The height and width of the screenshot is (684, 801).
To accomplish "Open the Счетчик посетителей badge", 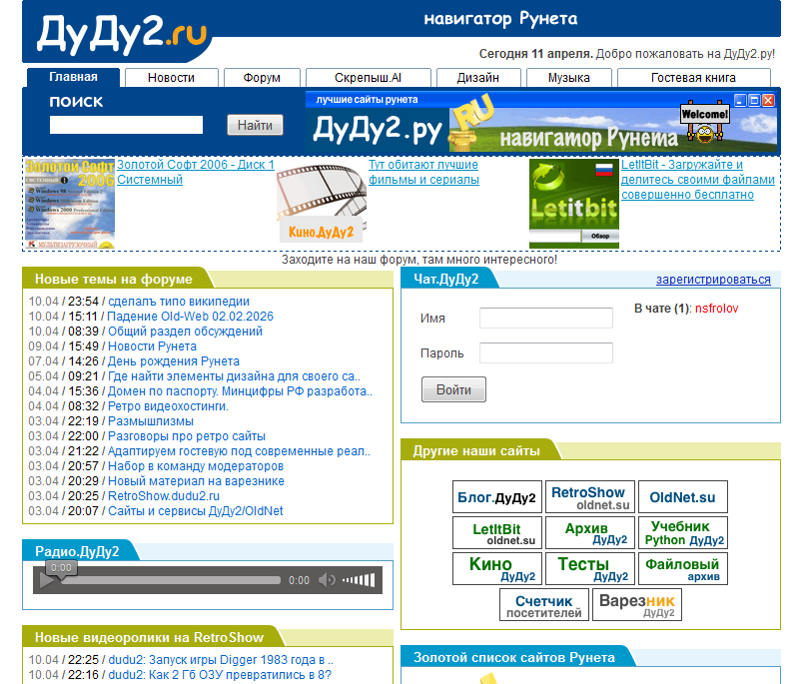I will click(543, 605).
